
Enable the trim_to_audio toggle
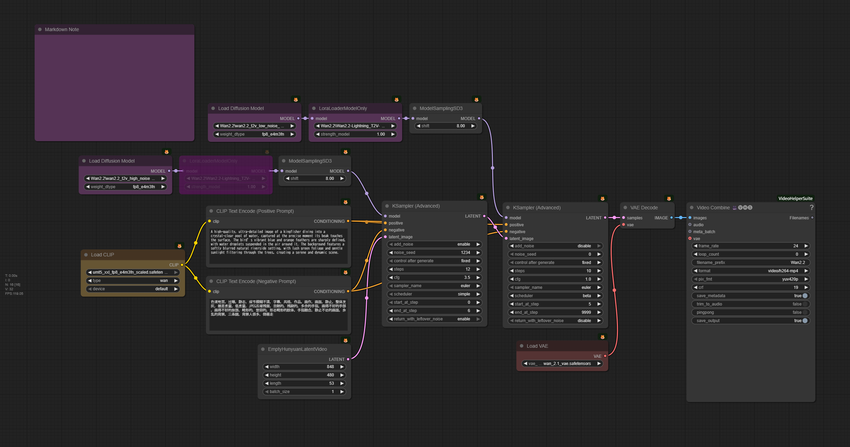[805, 304]
